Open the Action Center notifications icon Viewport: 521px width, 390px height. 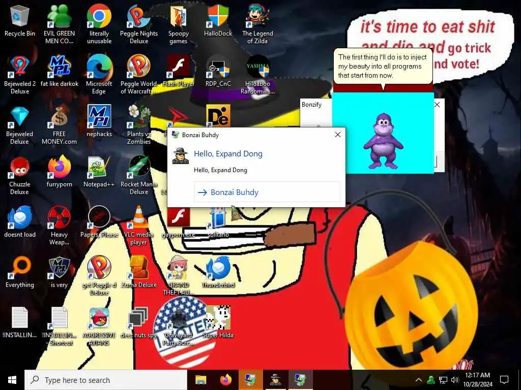pyautogui.click(x=504, y=380)
